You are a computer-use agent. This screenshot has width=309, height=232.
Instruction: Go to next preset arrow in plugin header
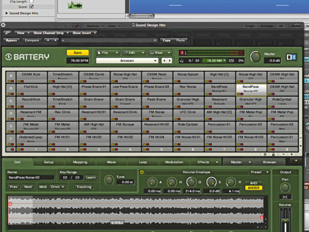click(x=56, y=40)
